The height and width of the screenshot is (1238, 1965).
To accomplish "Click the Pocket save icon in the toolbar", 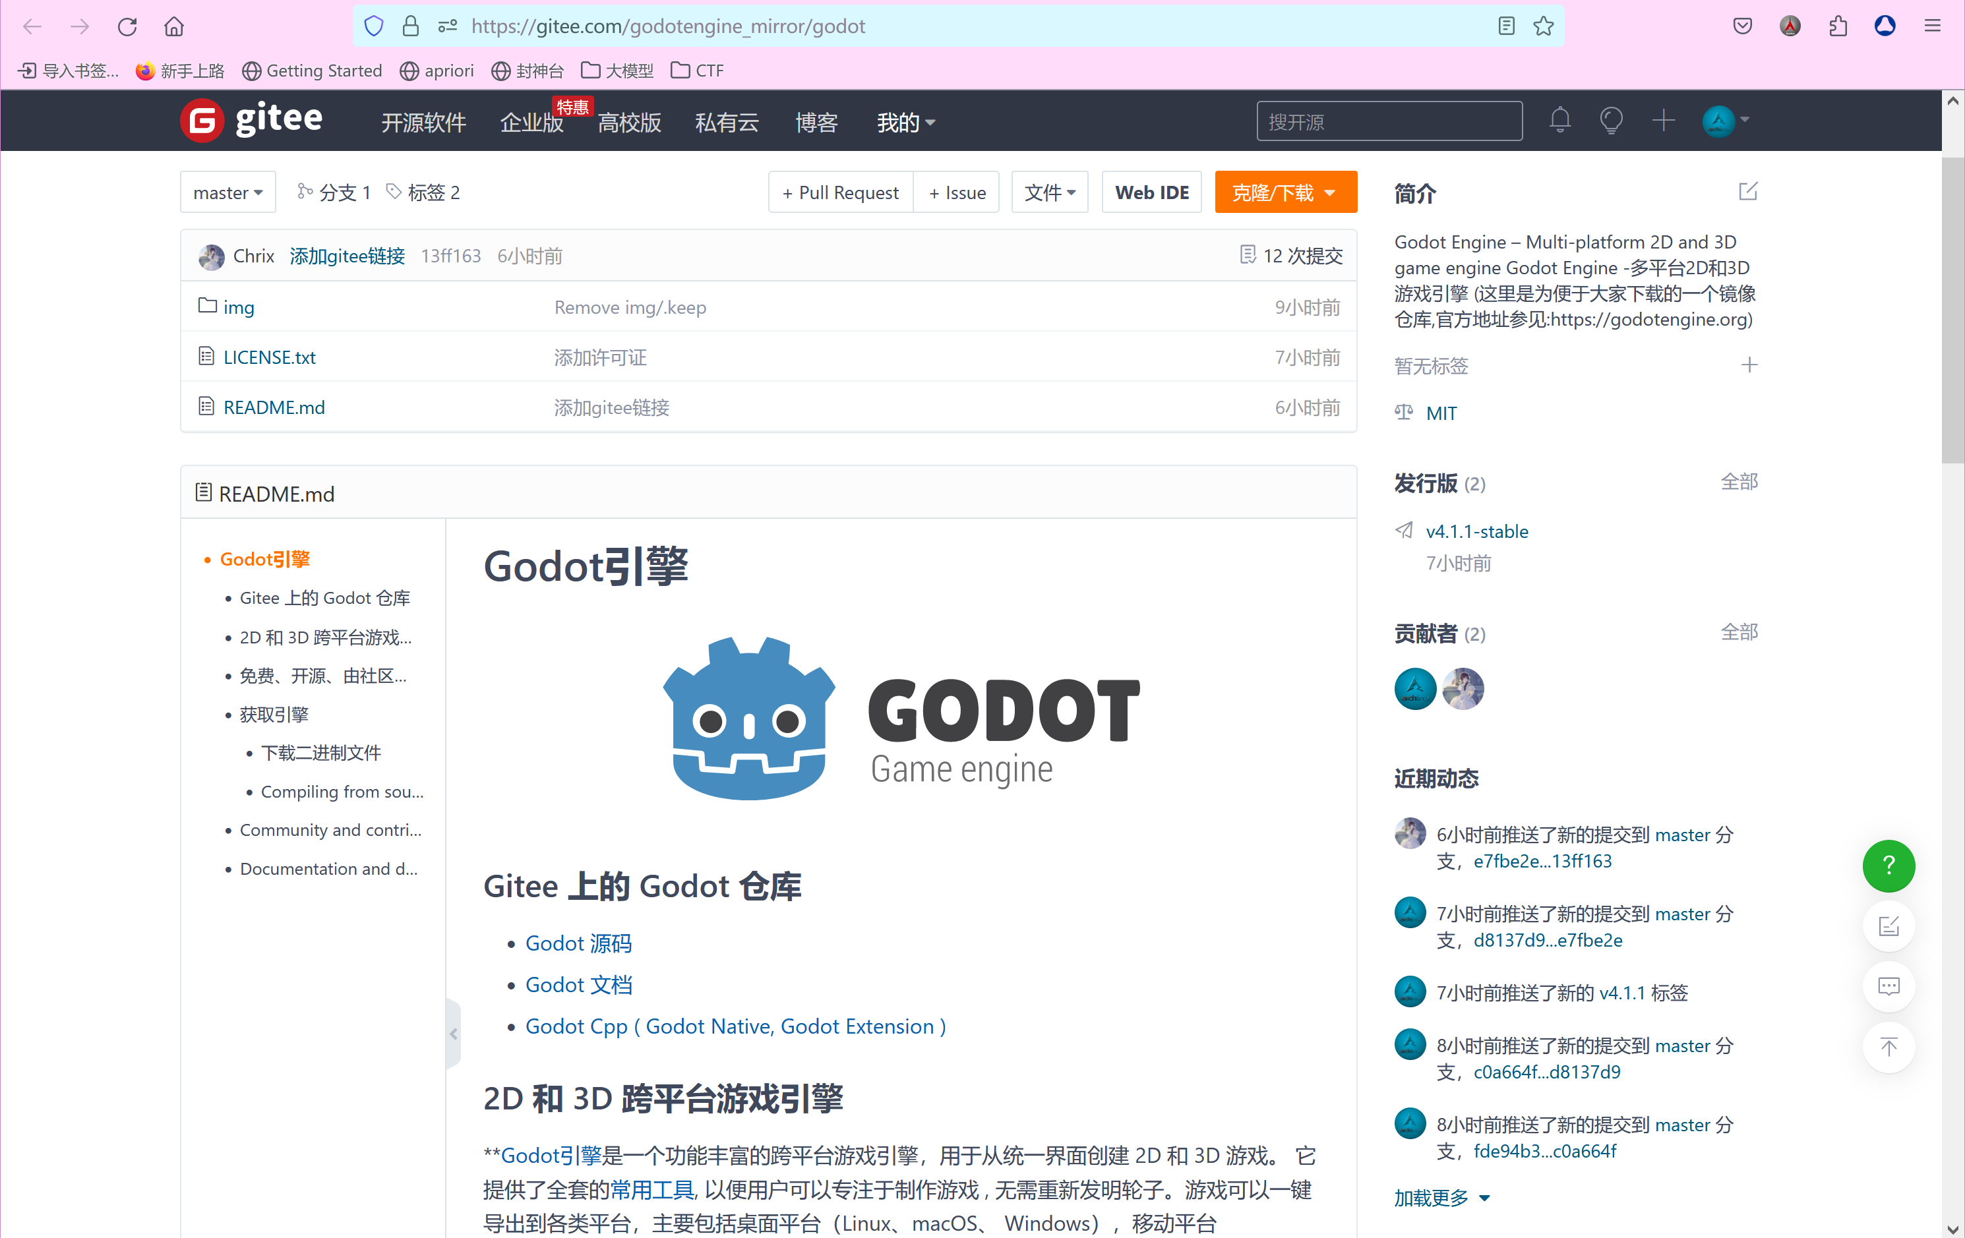I will point(1742,26).
